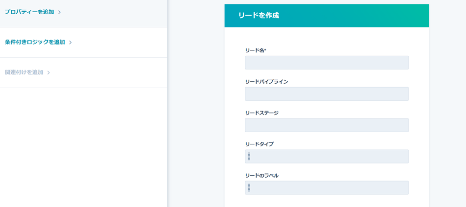466x207 pixels.
Task: Click the リード名* label
Action: tap(256, 50)
